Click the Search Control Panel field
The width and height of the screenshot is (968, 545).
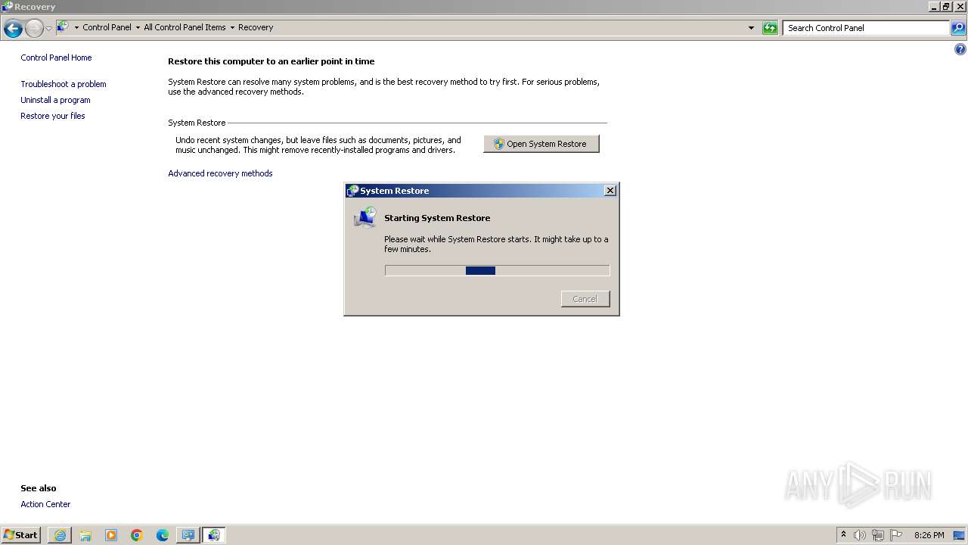[x=866, y=28]
